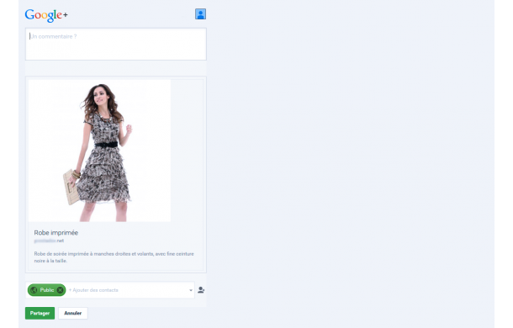Screen dimensions: 513x328
Task: Click the globe icon in the Public chip
Action: [34, 290]
